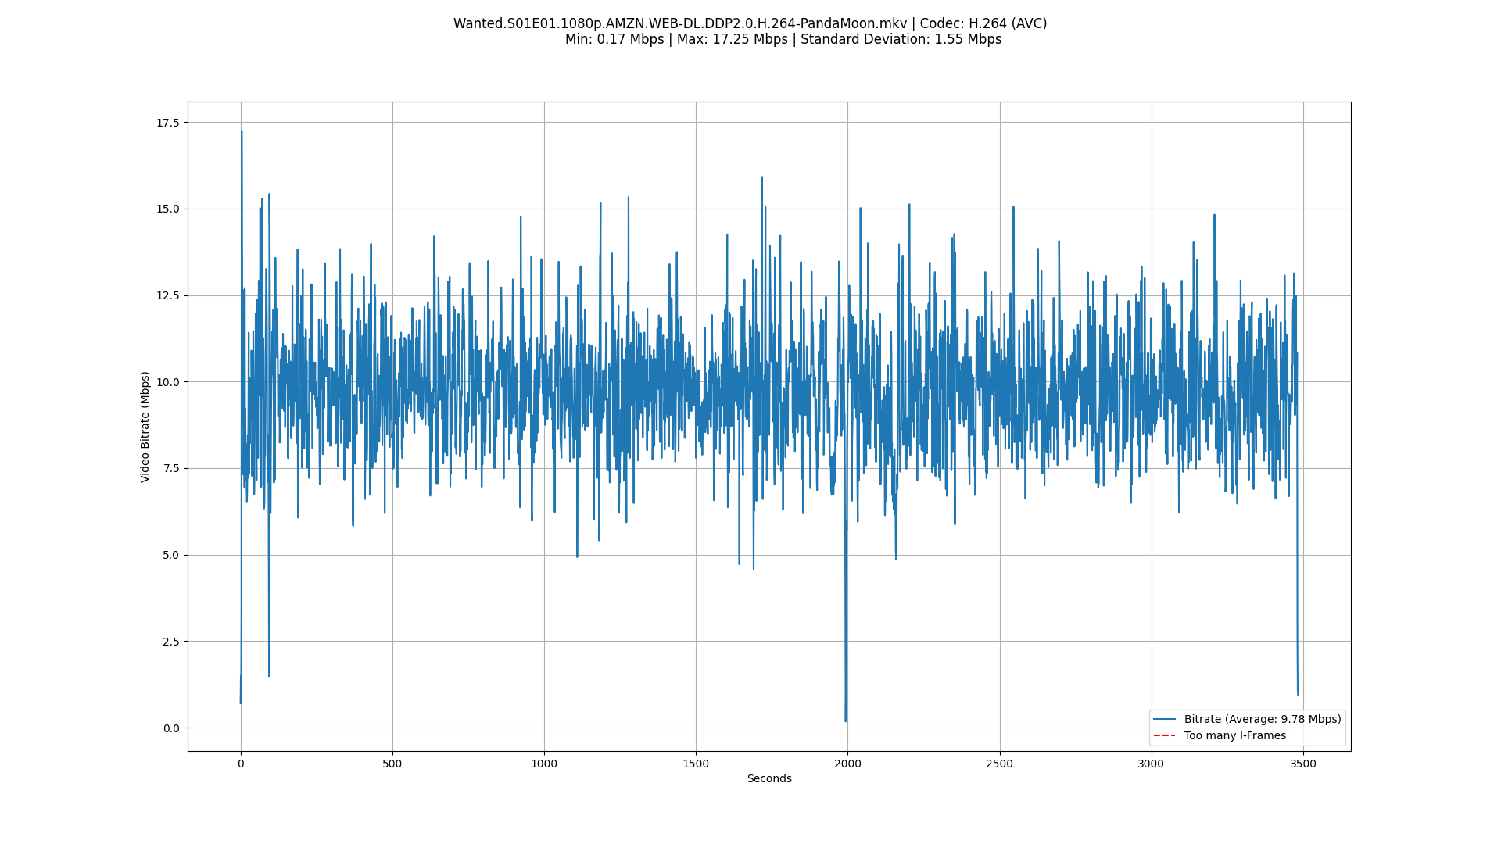The width and height of the screenshot is (1501, 844).
Task: Click the 7.5 y-axis tick label
Action: [x=170, y=468]
